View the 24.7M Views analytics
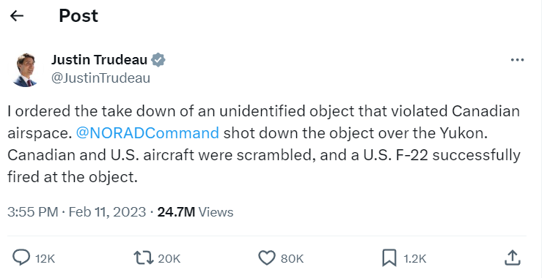Image resolution: width=547 pixels, height=278 pixels. click(195, 212)
